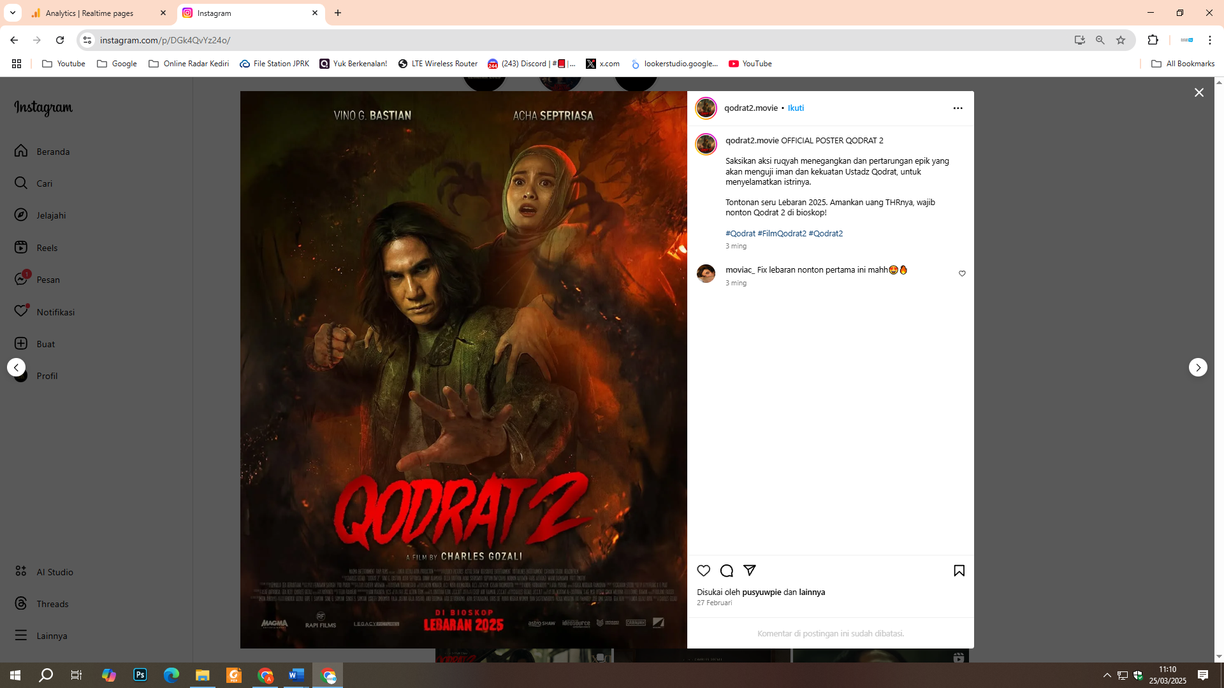Open the comment bubble icon
The height and width of the screenshot is (688, 1224).
[726, 571]
